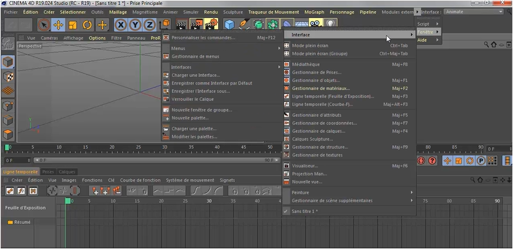
Task: Click Gestionnaire de textures entry
Action: pos(349,155)
